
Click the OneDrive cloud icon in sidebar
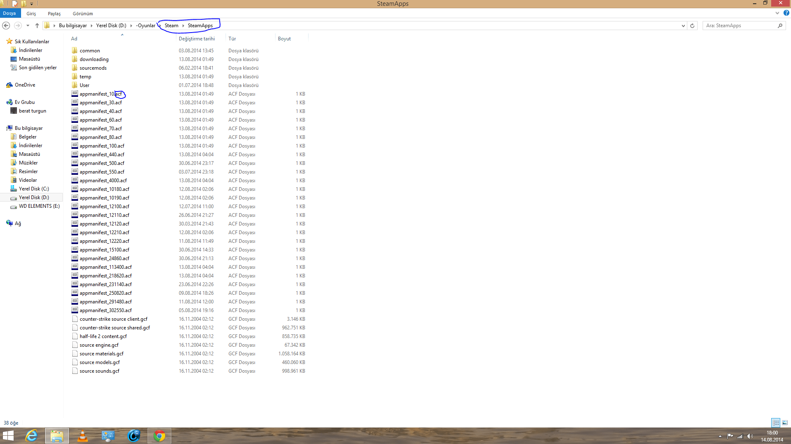point(10,85)
